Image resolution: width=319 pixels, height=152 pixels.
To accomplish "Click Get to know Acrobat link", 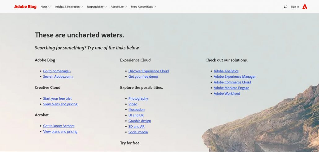I will 59,126.
